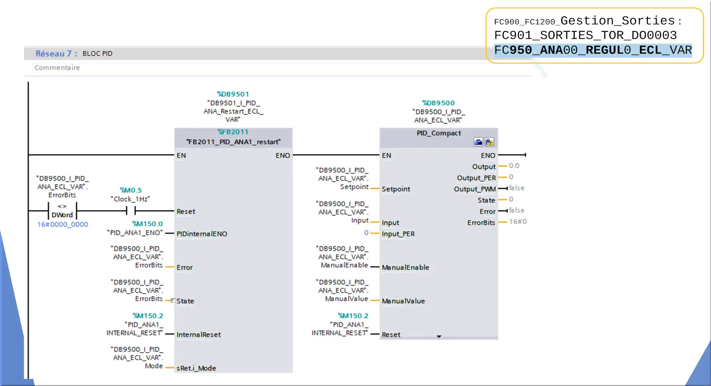This screenshot has width=711, height=386.
Task: Click the State output of PID_Compact
Action: pos(486,200)
